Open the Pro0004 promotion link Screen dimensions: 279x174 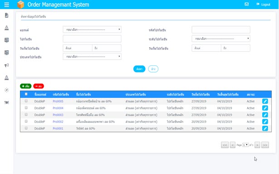pos(58,108)
